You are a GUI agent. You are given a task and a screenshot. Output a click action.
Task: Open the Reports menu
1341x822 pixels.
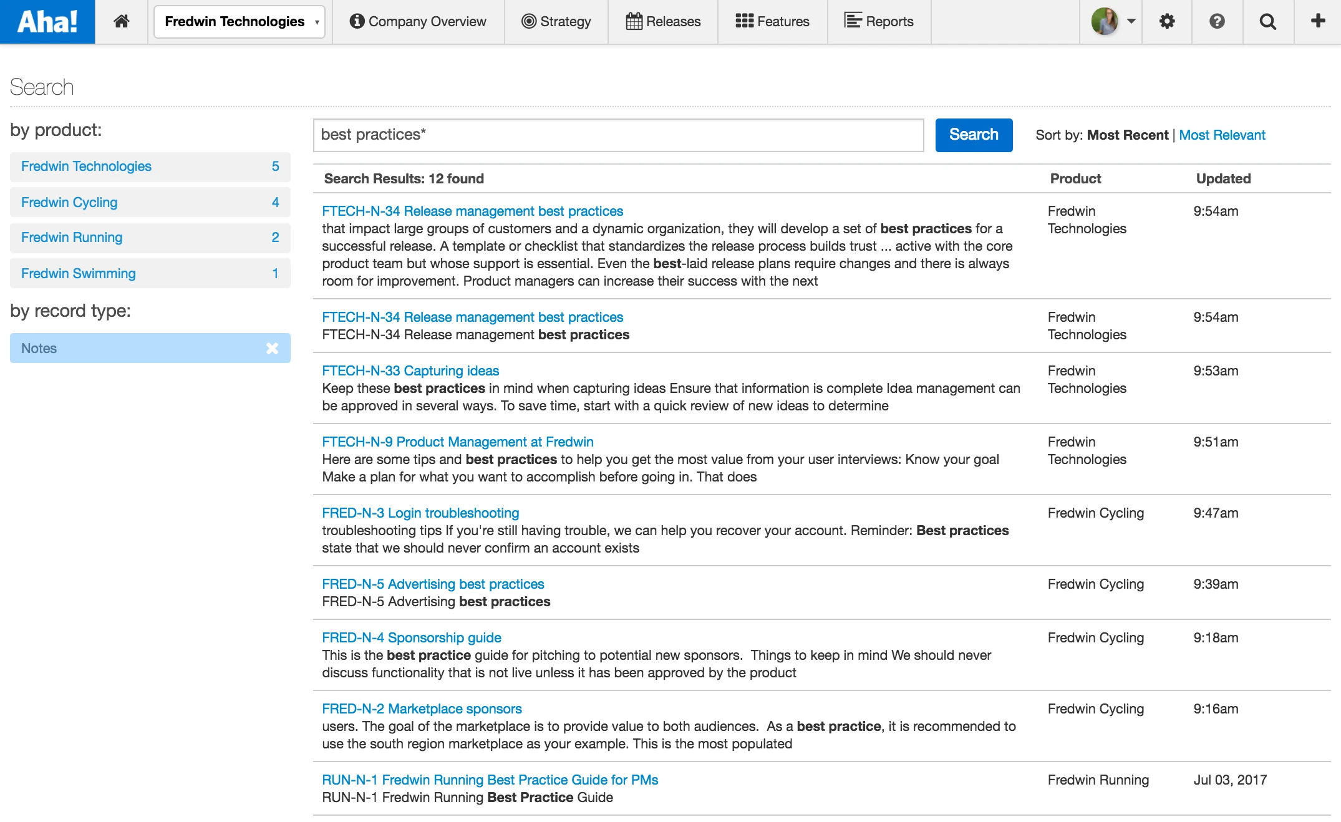pyautogui.click(x=878, y=22)
